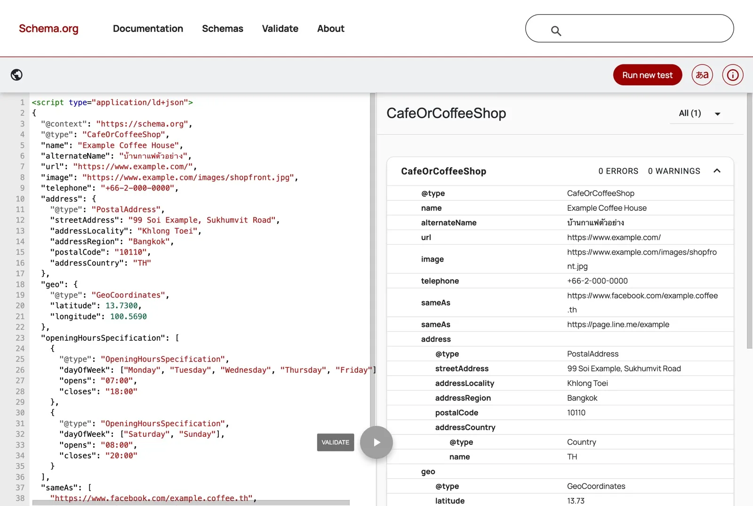Click the search magnifier icon
Screen dimensions: 753x506
(556, 31)
